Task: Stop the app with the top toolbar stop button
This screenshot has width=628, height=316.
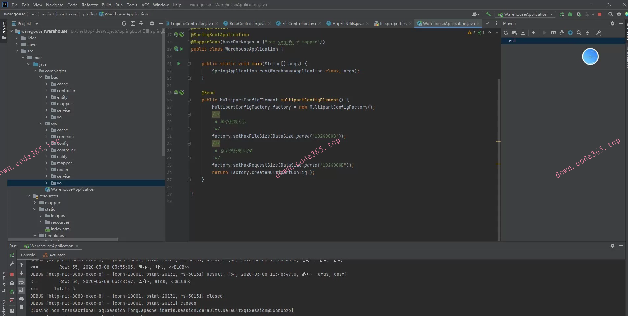Action: tap(600, 14)
